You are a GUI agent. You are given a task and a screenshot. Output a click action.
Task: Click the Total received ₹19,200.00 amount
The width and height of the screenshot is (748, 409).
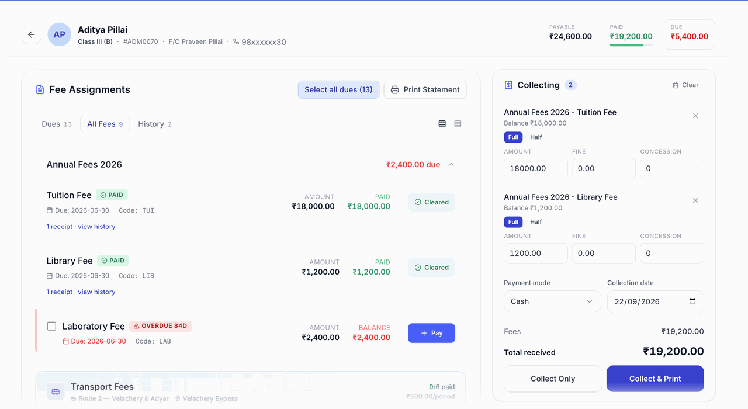(x=673, y=351)
